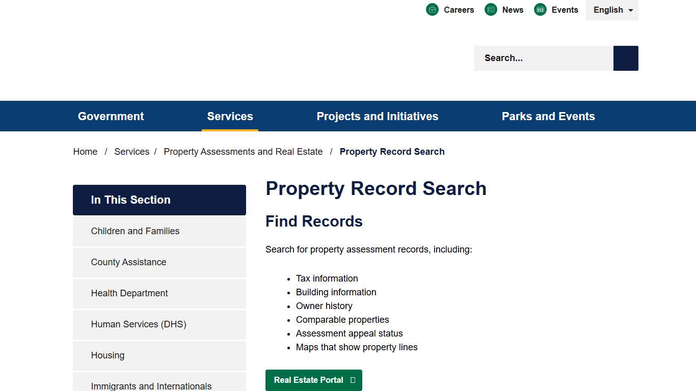Screen dimensions: 696x391
Task: Click the search submit button
Action: pos(625,58)
